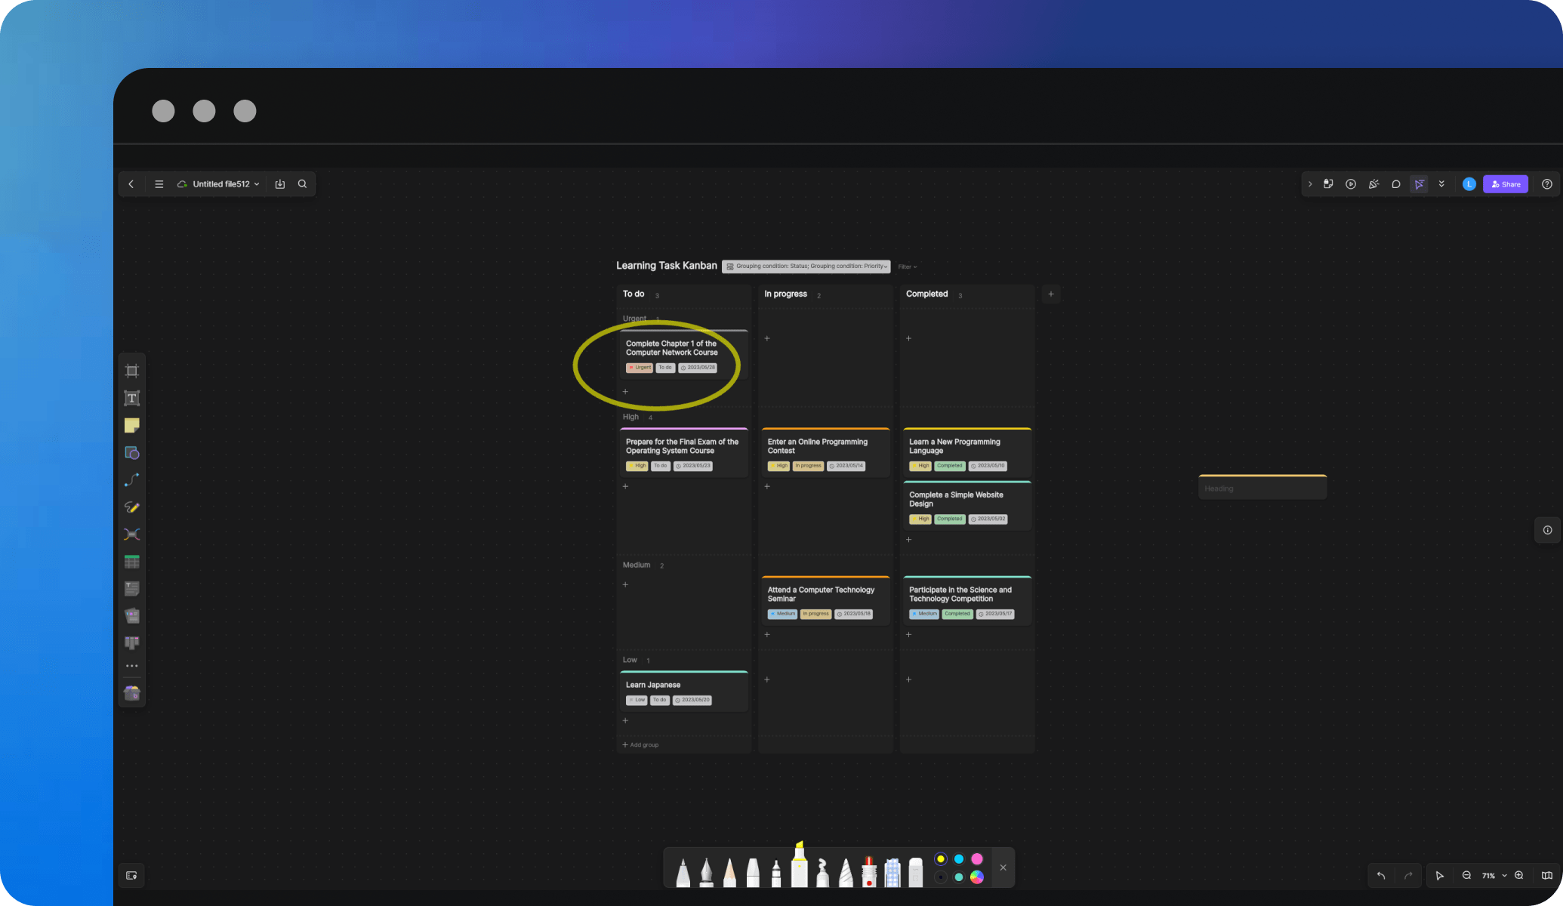Select the Frame tool in sidebar
The image size is (1563, 906).
131,371
